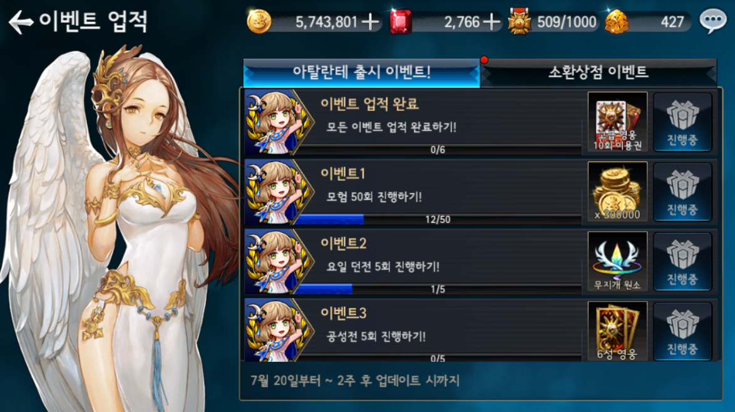
Task: Open the chat speech bubble icon
Action: coord(712,21)
